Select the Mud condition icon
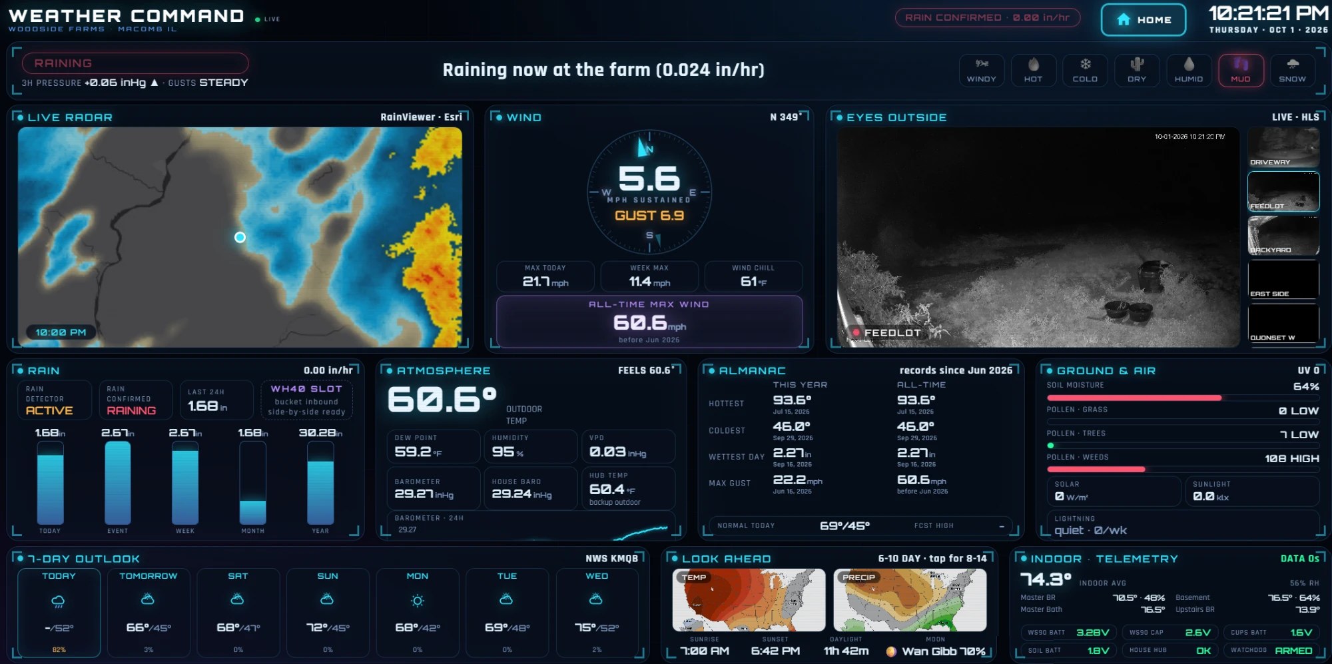The height and width of the screenshot is (664, 1332). 1241,70
